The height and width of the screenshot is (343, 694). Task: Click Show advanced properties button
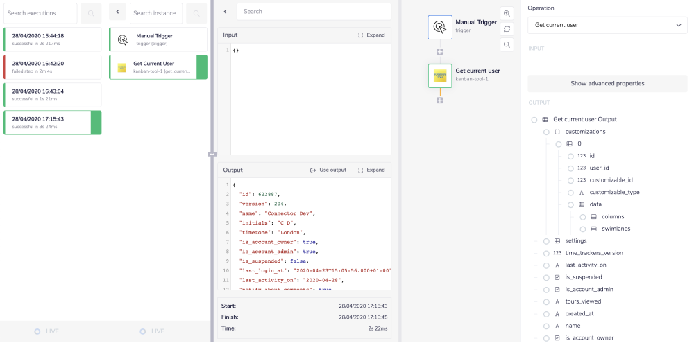(607, 83)
